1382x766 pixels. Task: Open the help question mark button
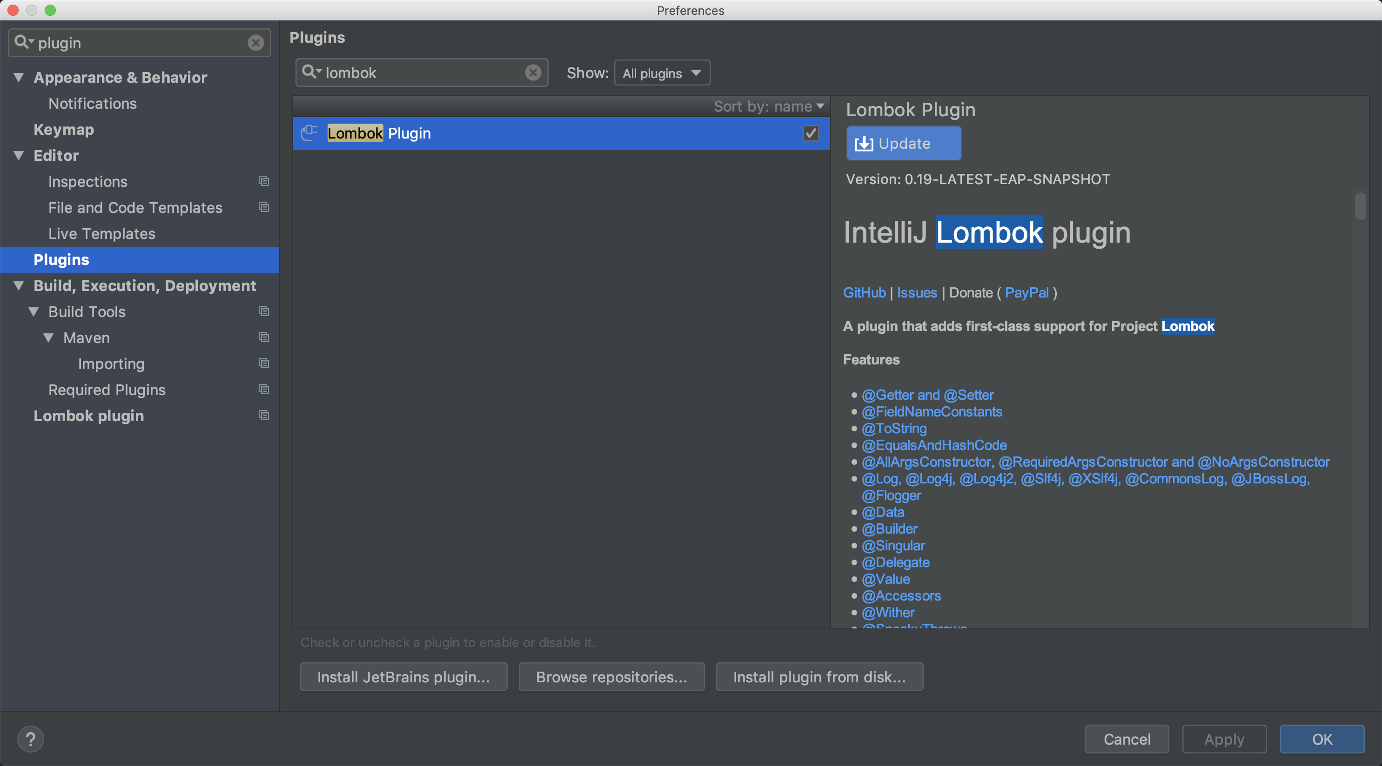[31, 739]
